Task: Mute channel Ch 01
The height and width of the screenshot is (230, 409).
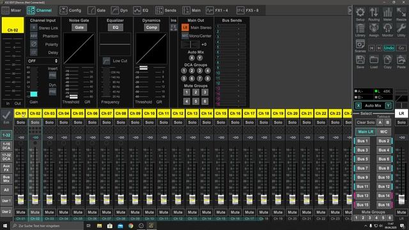Action: click(21, 212)
